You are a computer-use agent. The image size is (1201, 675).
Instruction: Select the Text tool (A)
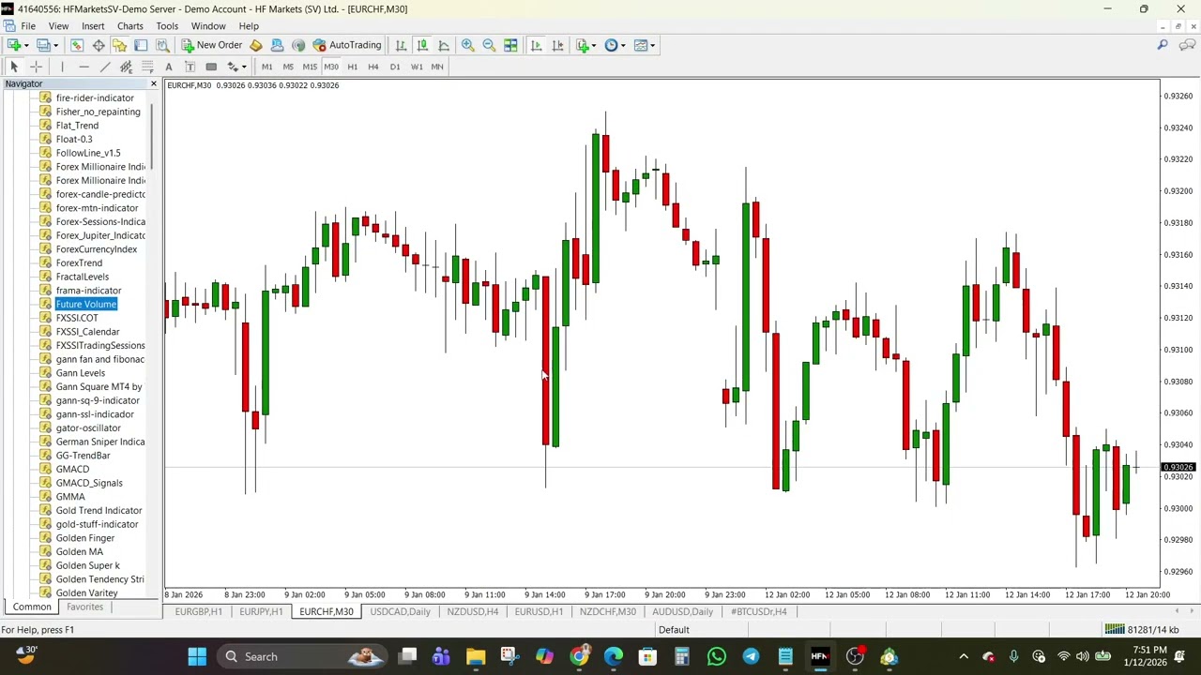[x=169, y=67]
